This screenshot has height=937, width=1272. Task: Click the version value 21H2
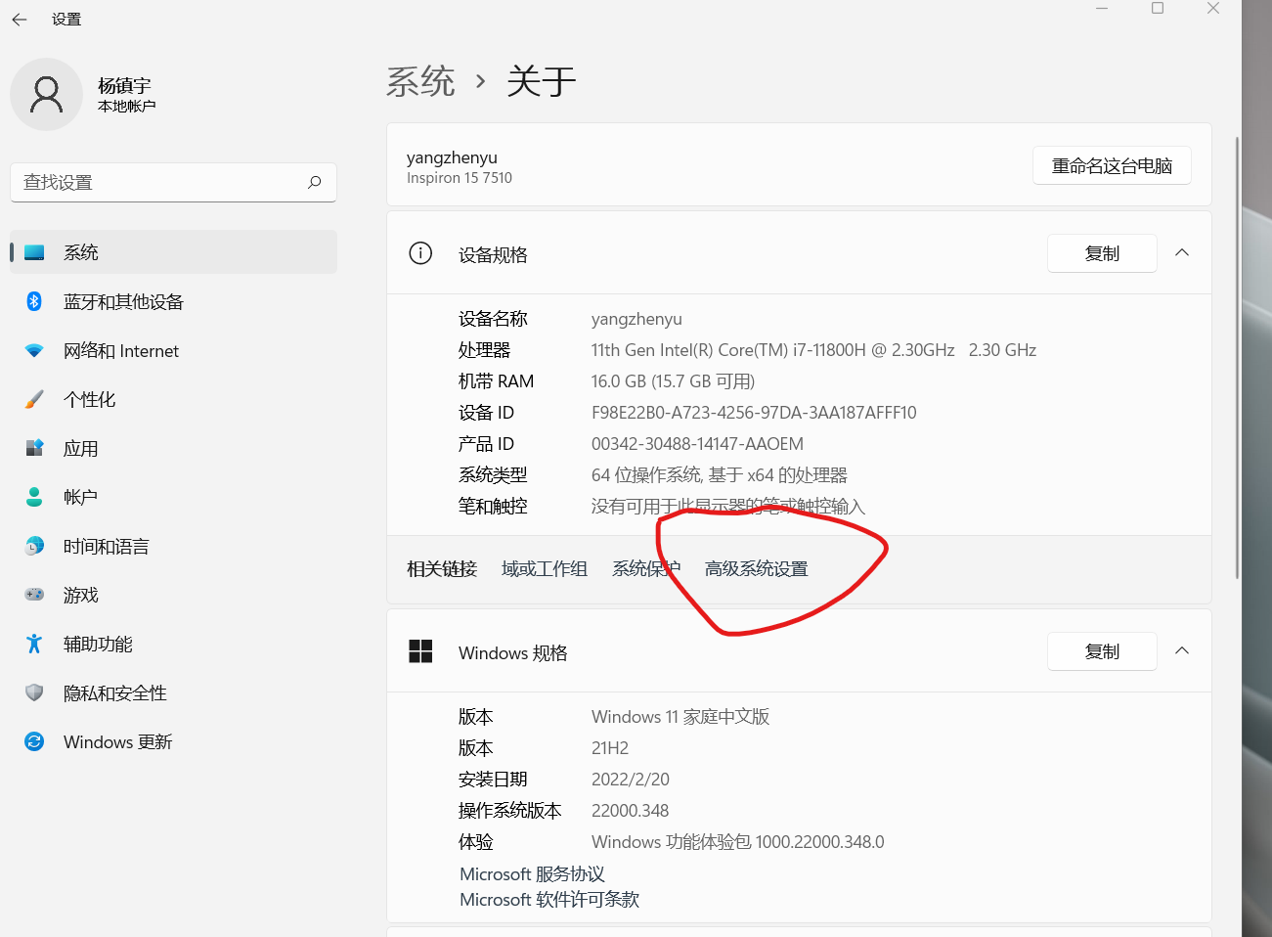click(610, 747)
